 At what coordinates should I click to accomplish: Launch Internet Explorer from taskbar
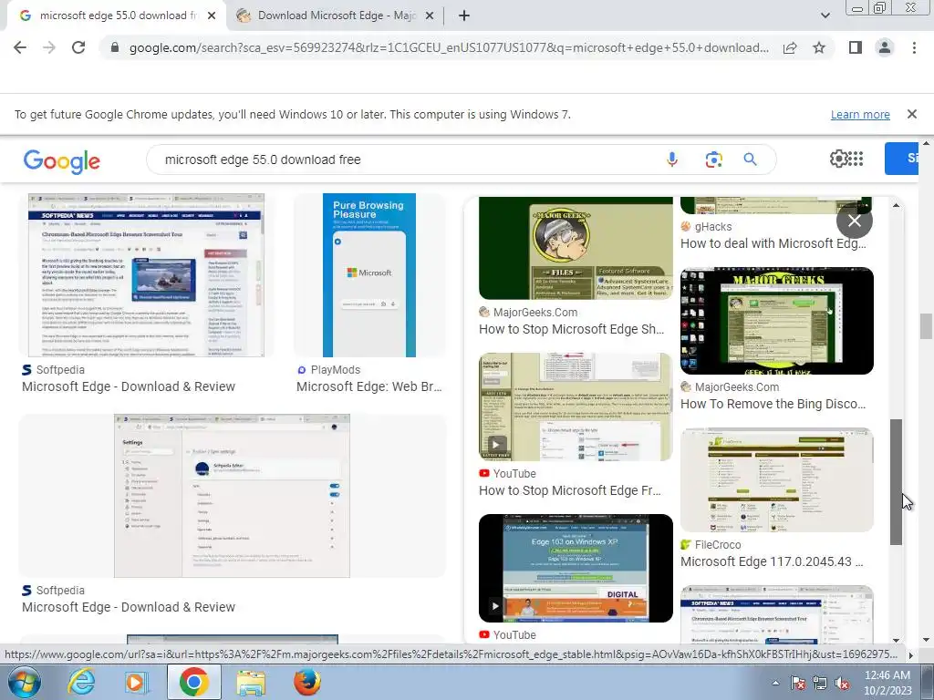[81, 682]
